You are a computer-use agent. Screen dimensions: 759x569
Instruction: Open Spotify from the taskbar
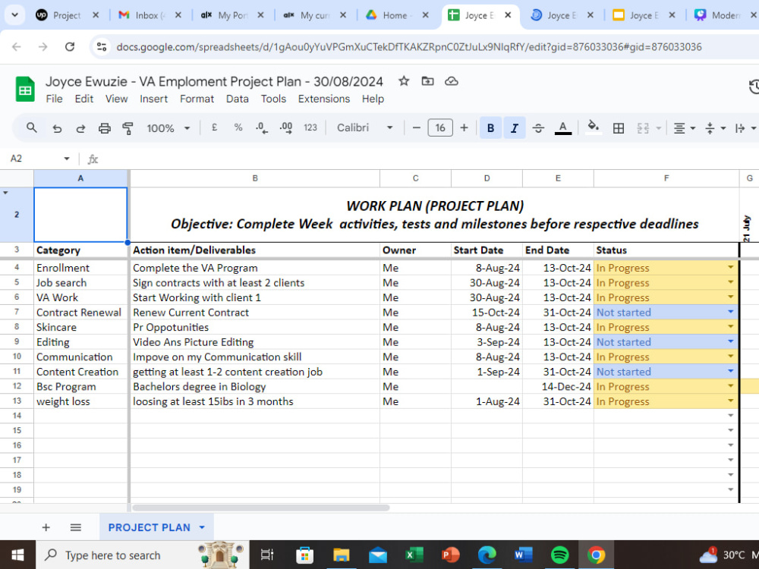[560, 555]
